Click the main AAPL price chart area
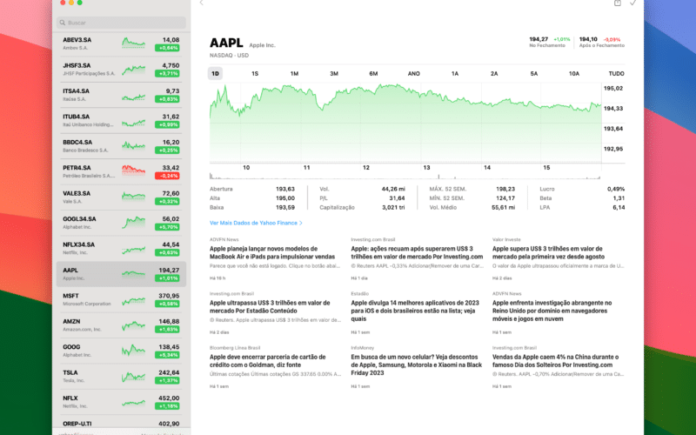This screenshot has width=696, height=435. click(x=405, y=123)
